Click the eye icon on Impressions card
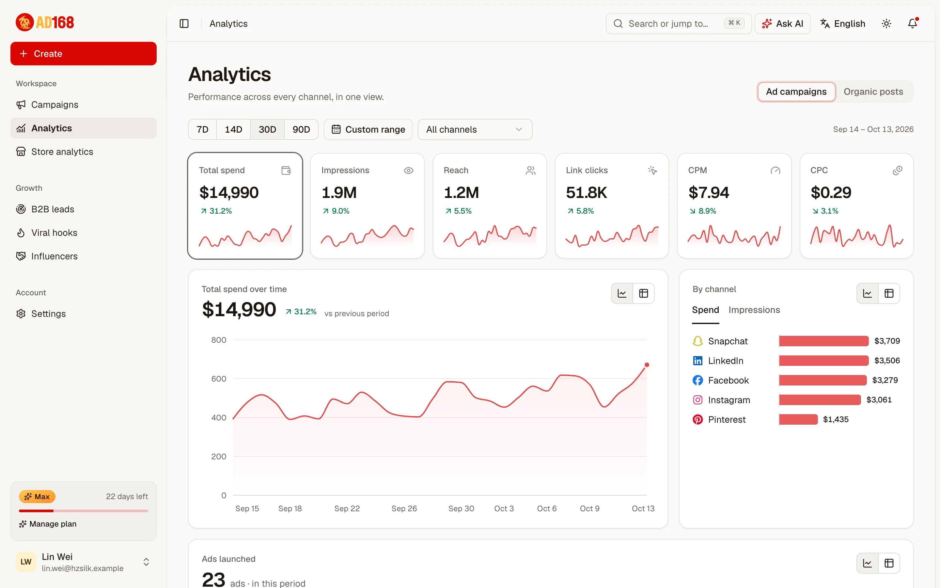The image size is (940, 588). pos(408,170)
